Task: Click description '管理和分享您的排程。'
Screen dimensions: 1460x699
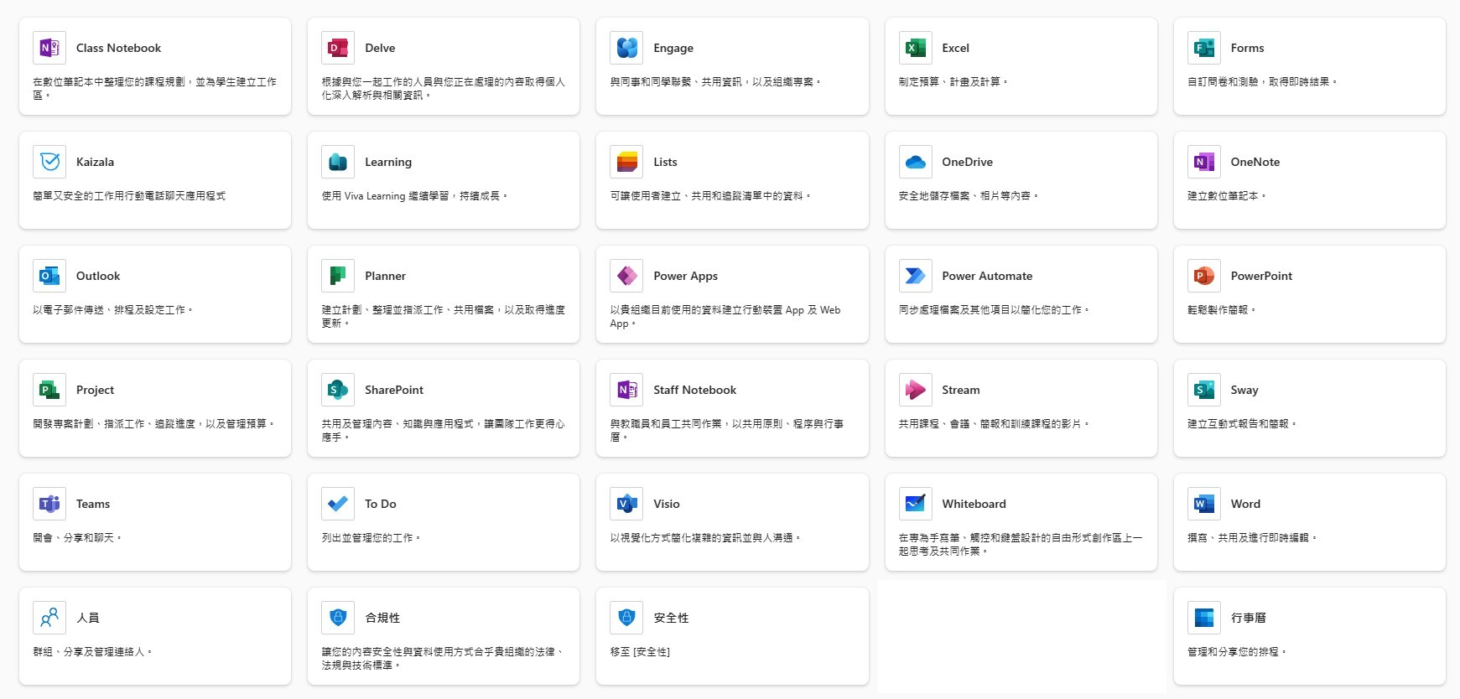Action: click(x=1237, y=652)
